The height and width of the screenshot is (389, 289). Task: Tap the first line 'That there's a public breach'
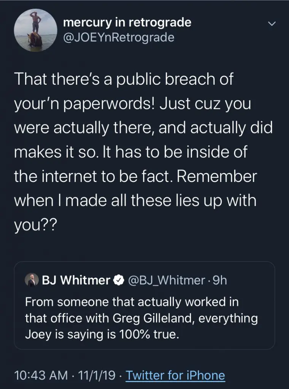123,80
